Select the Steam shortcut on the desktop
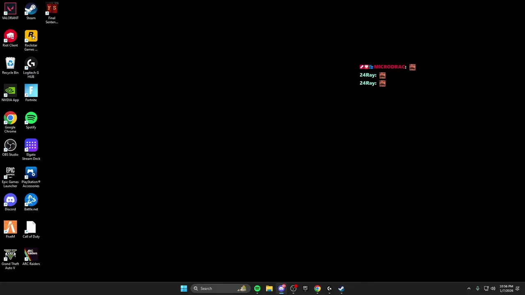 point(31,11)
